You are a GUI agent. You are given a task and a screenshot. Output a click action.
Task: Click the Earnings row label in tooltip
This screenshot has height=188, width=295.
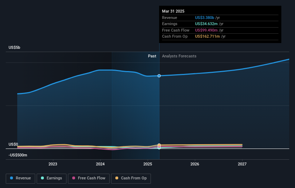click(x=170, y=24)
